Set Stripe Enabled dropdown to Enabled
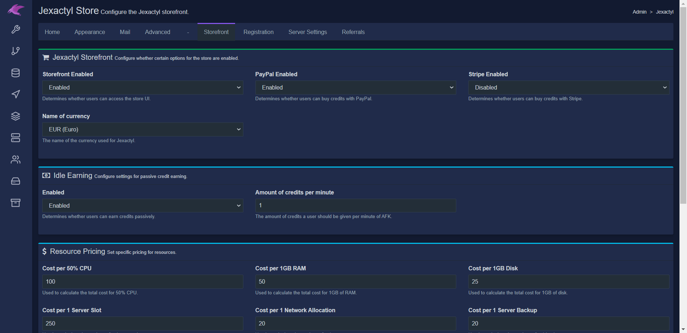Image resolution: width=687 pixels, height=333 pixels. (568, 87)
